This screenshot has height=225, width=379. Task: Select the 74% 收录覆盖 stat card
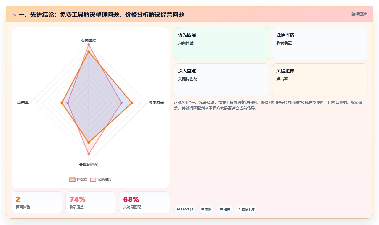point(91,202)
